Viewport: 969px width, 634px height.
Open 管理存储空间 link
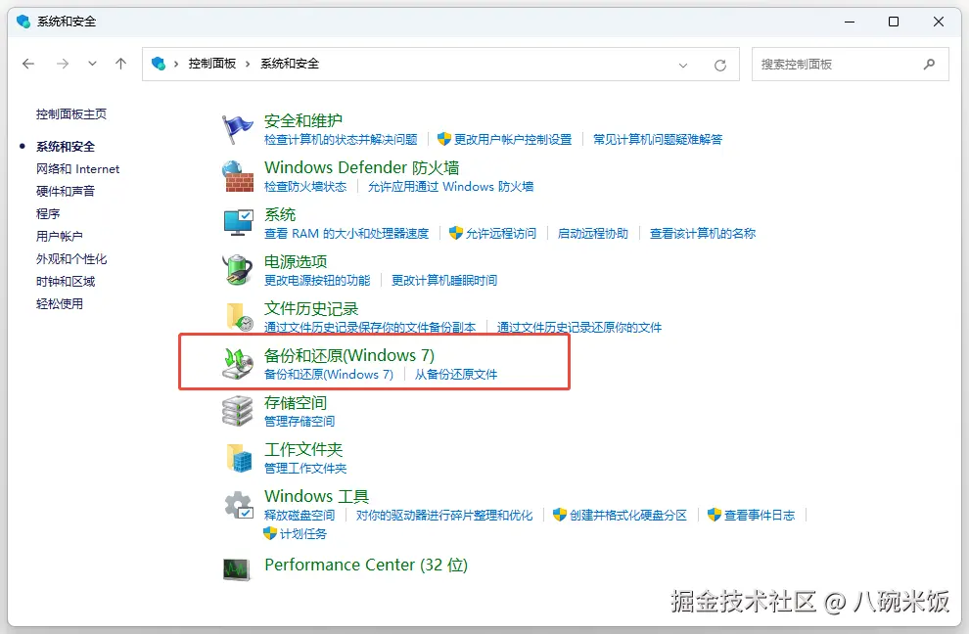[x=300, y=422]
